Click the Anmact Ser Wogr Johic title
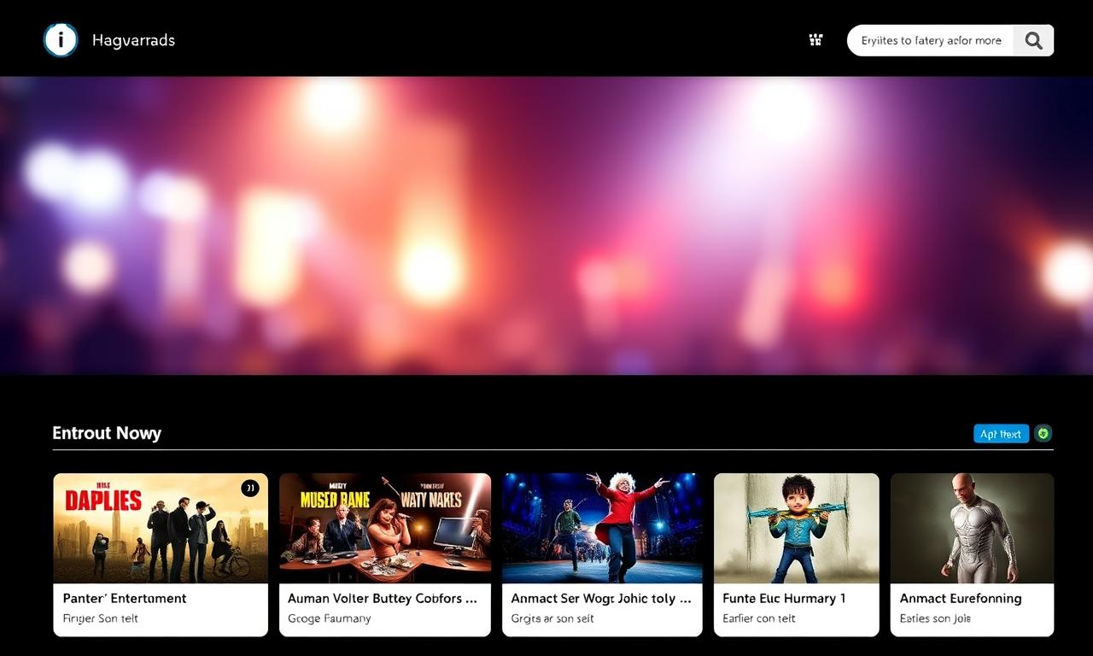Viewport: 1093px width, 656px height. coord(601,599)
